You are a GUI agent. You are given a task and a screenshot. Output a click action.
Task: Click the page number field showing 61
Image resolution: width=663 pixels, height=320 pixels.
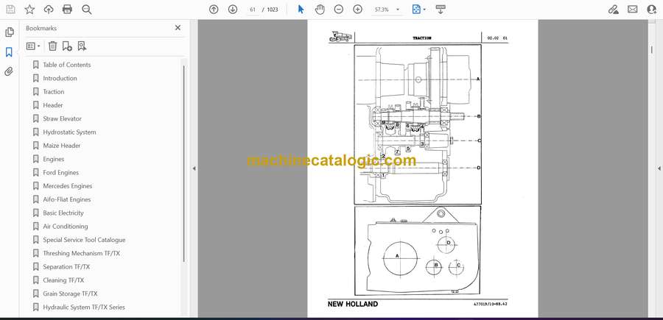point(253,10)
